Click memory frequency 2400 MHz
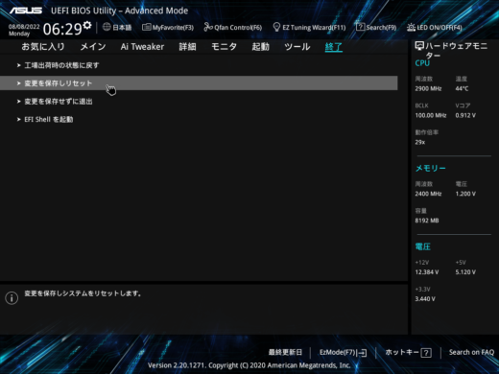The width and height of the screenshot is (499, 374). pos(428,194)
